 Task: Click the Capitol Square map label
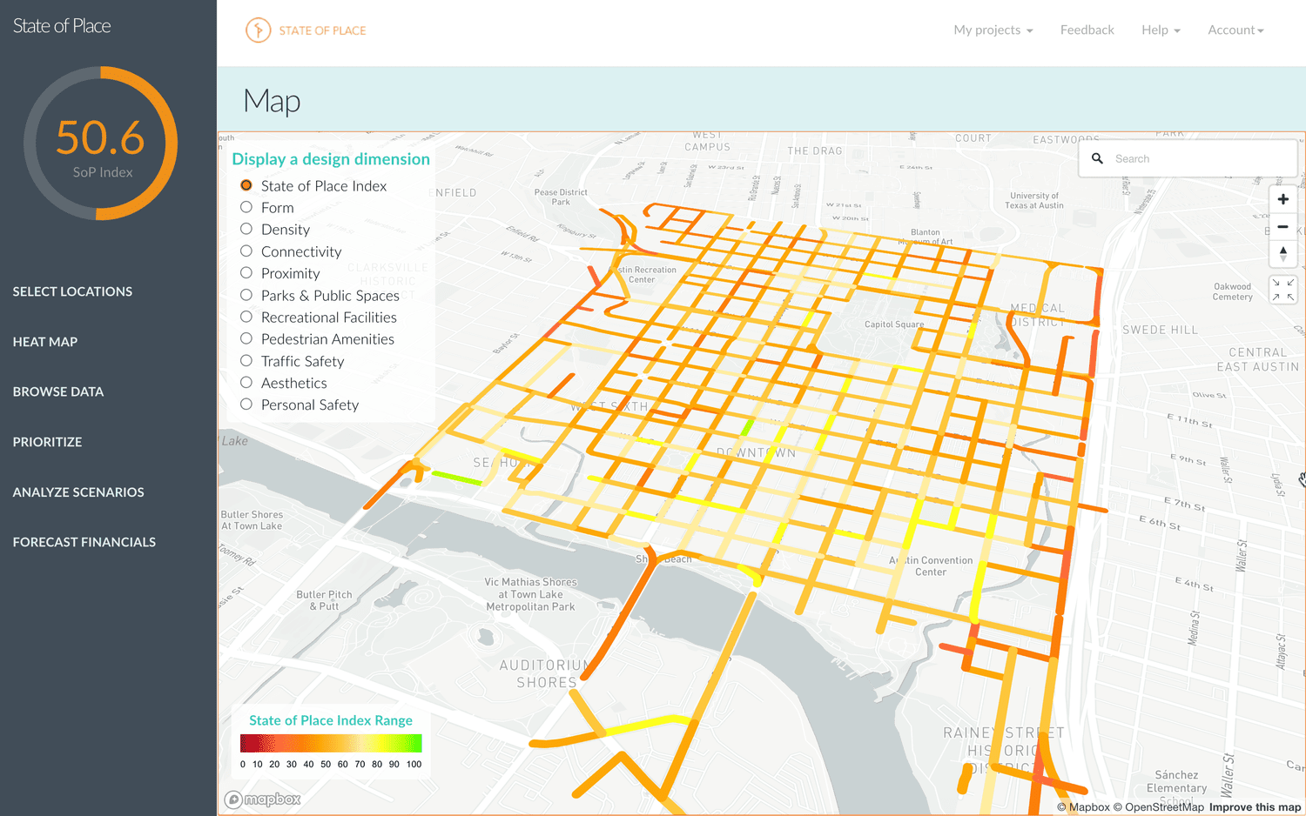pos(894,324)
